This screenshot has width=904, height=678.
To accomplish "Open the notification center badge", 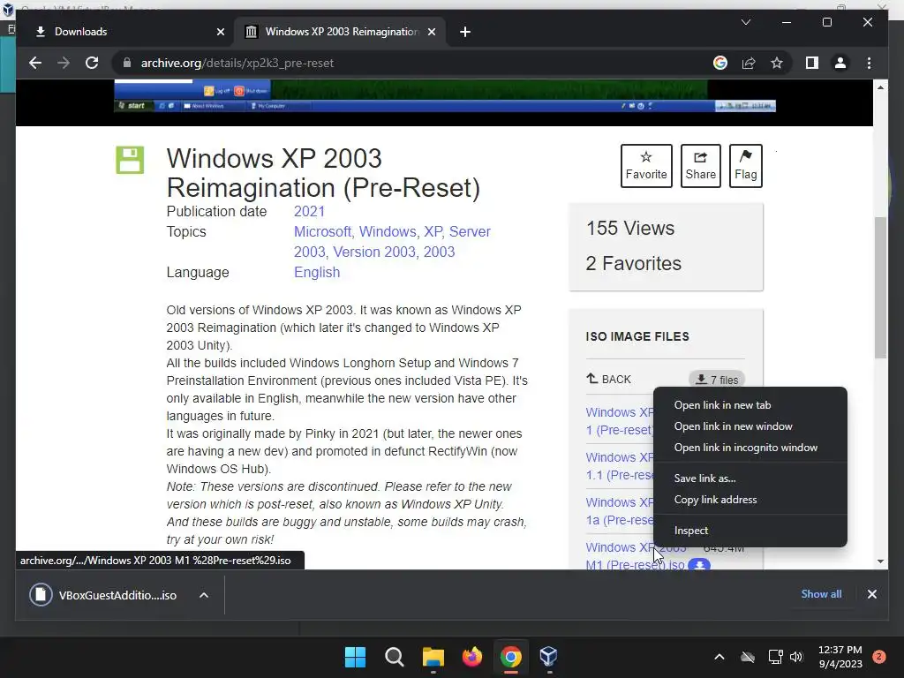I will [879, 656].
